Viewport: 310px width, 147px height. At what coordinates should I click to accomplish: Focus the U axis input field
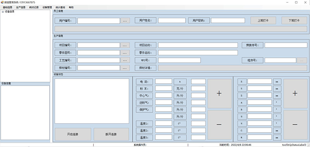click(x=260, y=116)
